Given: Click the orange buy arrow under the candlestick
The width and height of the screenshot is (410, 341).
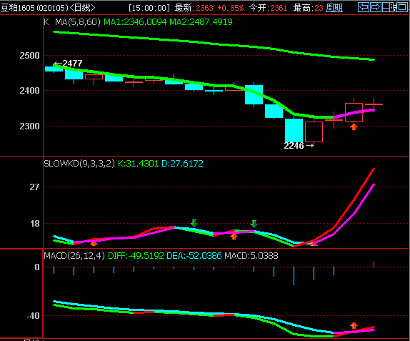Looking at the screenshot, I should tap(354, 127).
